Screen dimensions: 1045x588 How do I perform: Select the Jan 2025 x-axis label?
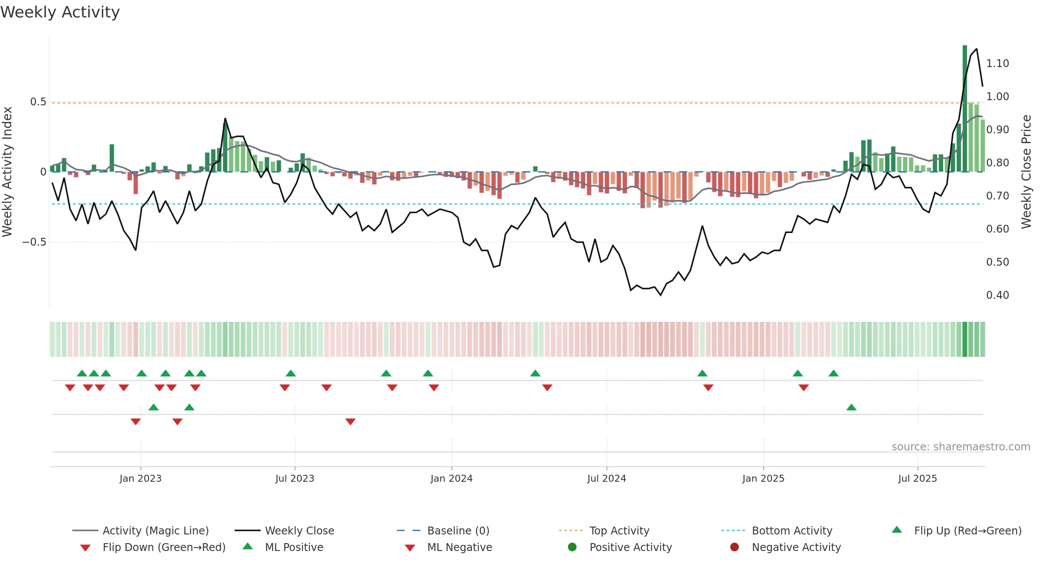click(763, 478)
